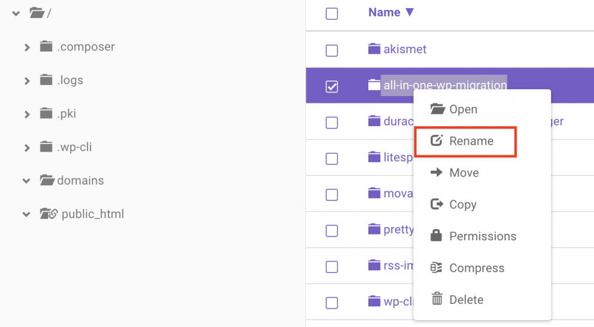Screen dimensions: 594x327
Task: Expand the .composer folder tree node
Action: point(27,47)
